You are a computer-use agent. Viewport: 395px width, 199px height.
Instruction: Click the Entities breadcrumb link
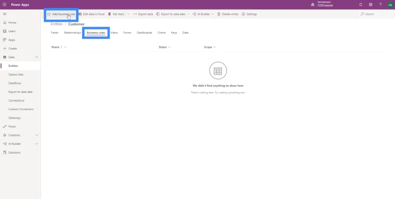coord(56,24)
